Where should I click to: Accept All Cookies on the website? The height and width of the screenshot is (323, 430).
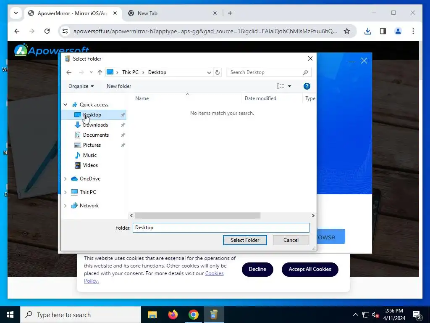point(310,270)
